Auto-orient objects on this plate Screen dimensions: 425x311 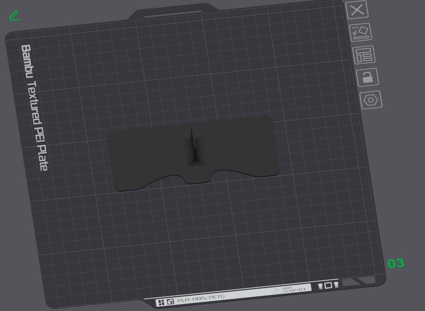point(361,32)
